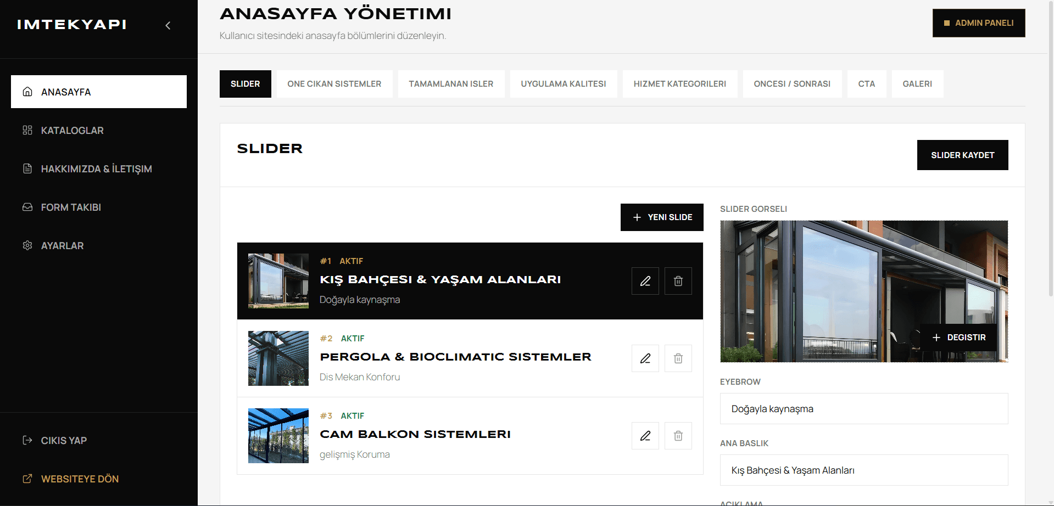Select the Pergola & Bioclimatic slide thumbnail
The height and width of the screenshot is (506, 1054).
(278, 358)
